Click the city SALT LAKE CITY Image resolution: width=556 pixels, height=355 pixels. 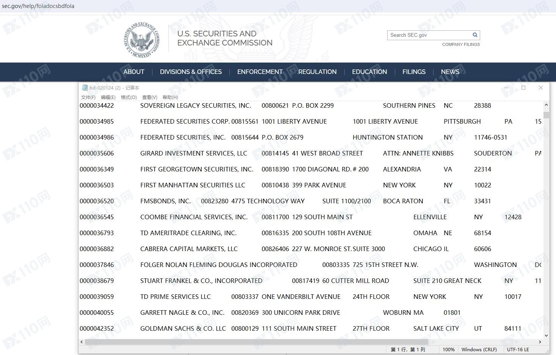tap(436, 328)
